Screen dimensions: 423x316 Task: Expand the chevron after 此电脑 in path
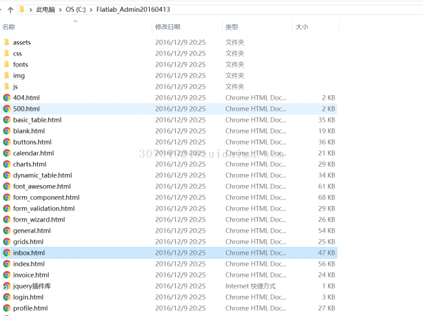61,10
